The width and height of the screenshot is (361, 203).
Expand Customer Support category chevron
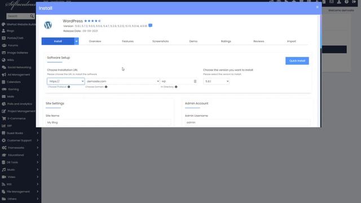click(x=38, y=140)
